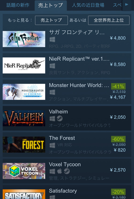The height and width of the screenshot is (199, 134).
Task: Open SaGa Frontier Remastered thumbnail
Action: pos(24,39)
